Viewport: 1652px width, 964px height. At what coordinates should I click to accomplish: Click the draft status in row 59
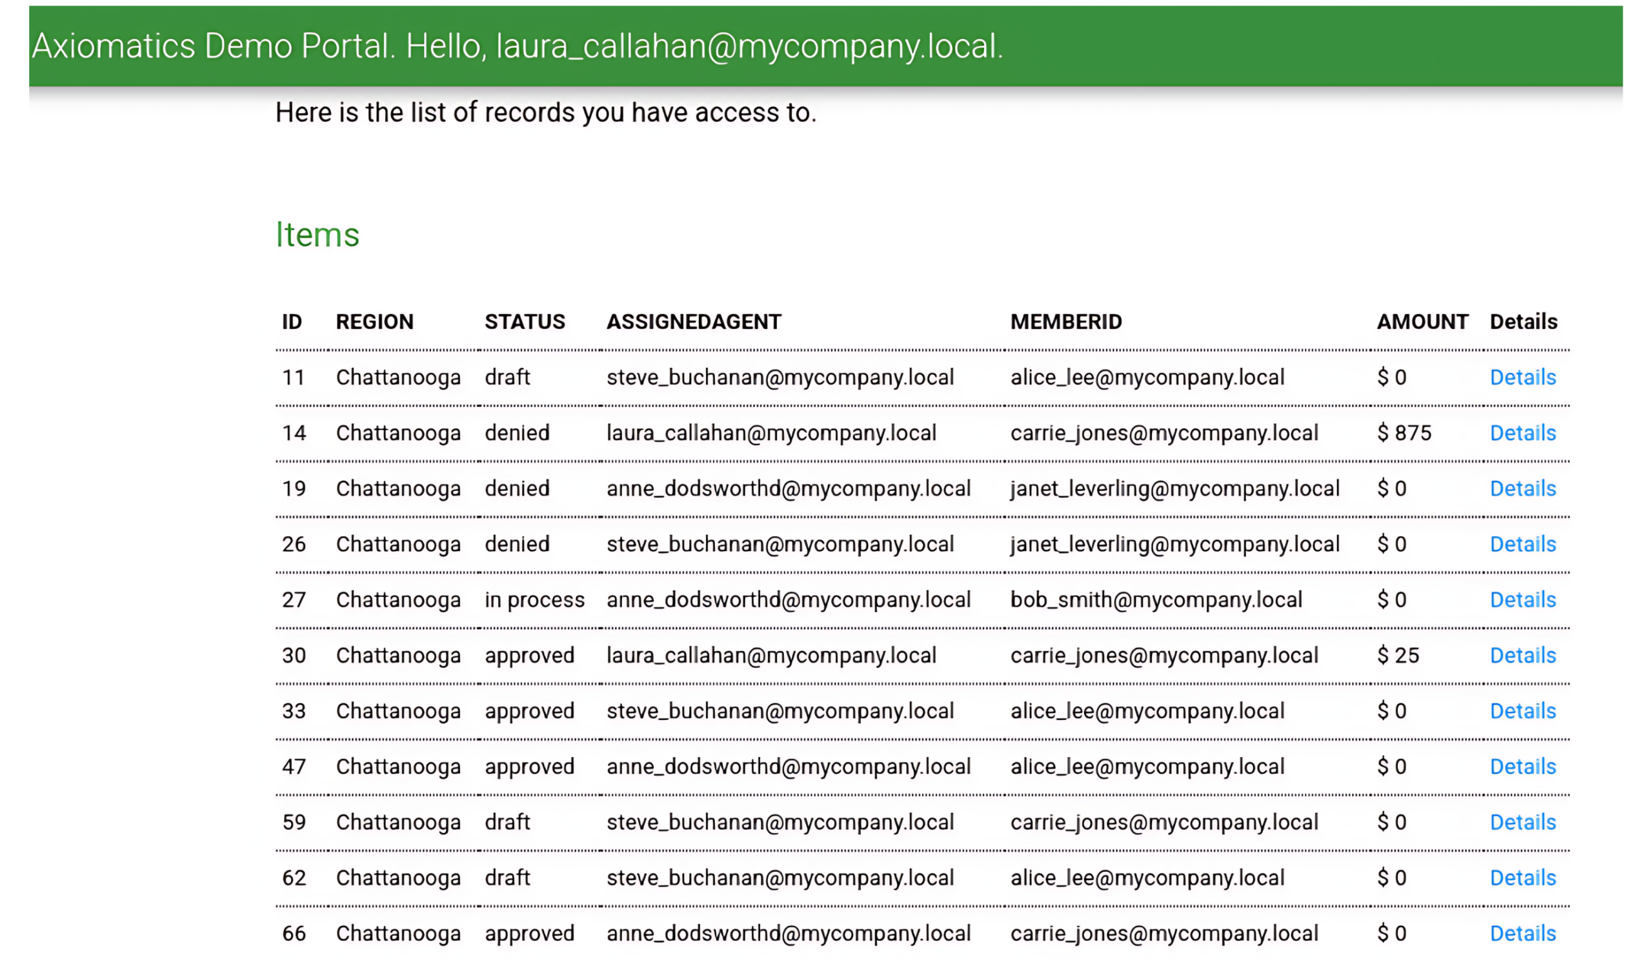click(x=507, y=823)
